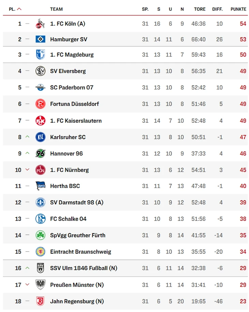This screenshot has height=312, width=249.
Task: Open the SC Paderborn 07 team page
Action: [x=72, y=88]
